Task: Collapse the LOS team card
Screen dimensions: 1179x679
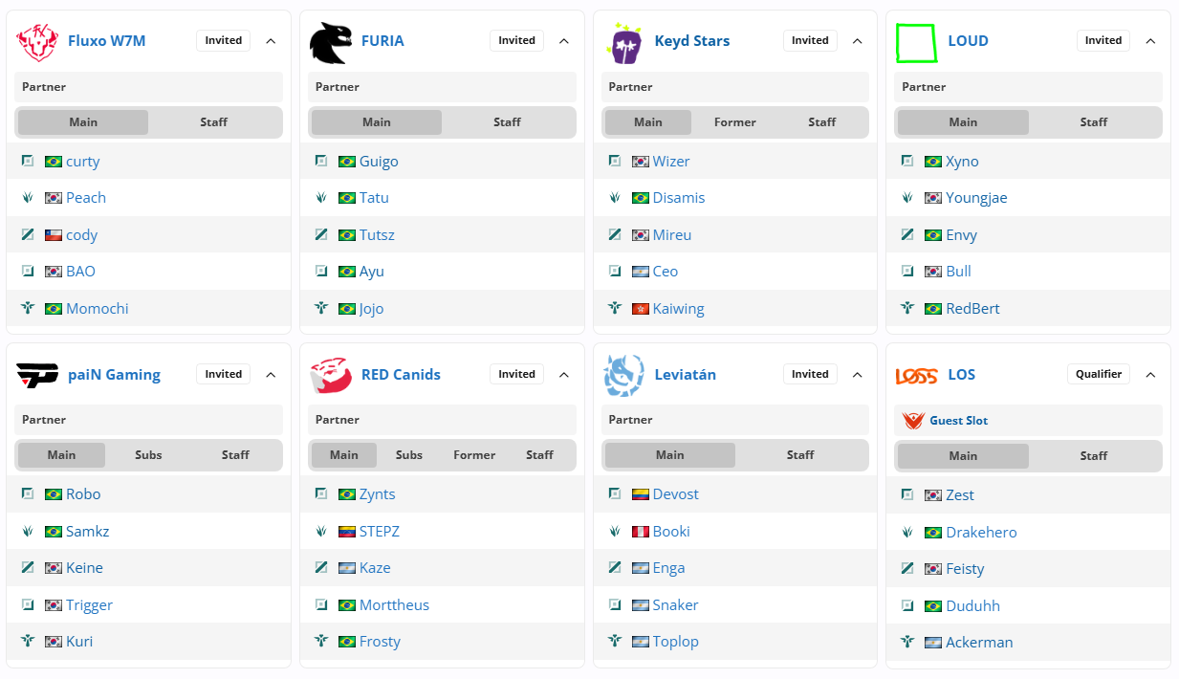Action: 1150,374
